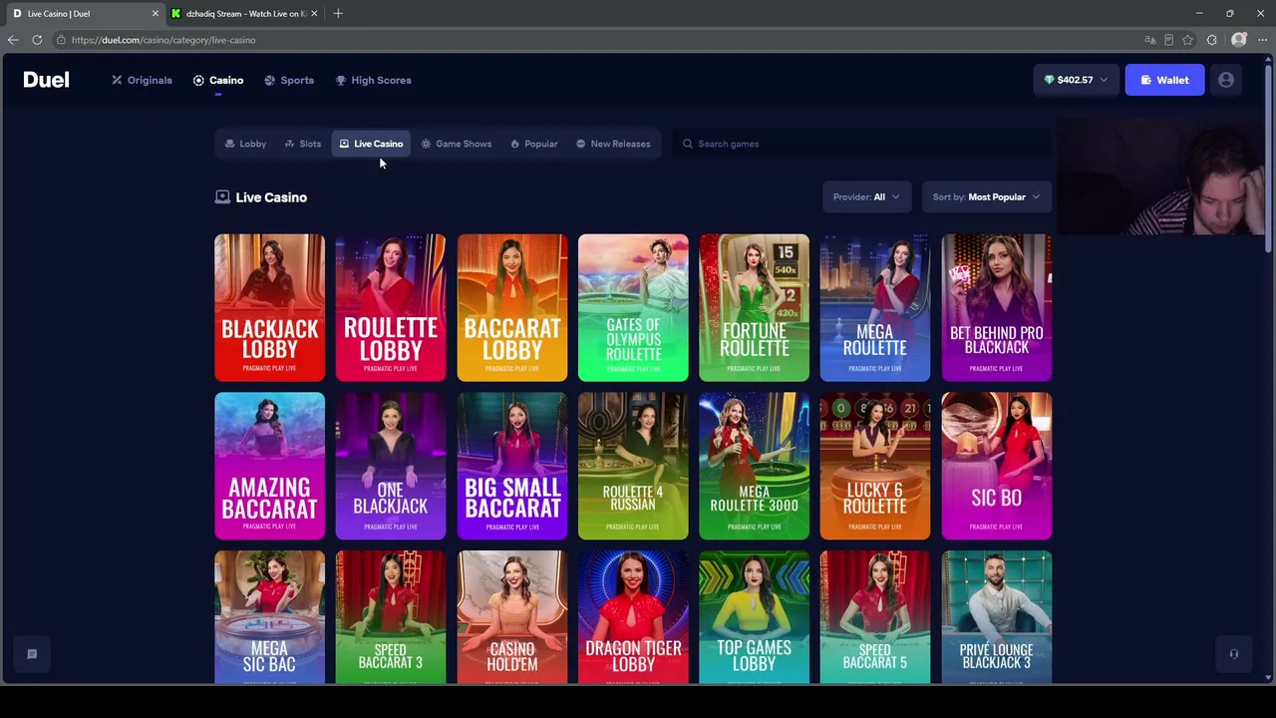Bookmark this page with the star icon
The image size is (1276, 718).
(1187, 40)
